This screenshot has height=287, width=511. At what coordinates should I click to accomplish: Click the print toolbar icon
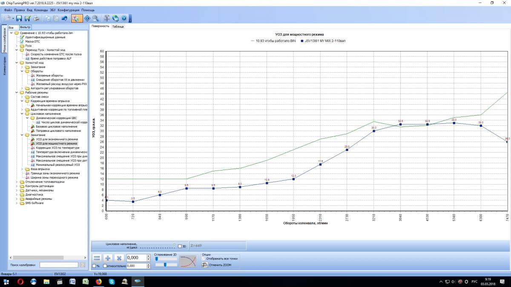coord(36,18)
